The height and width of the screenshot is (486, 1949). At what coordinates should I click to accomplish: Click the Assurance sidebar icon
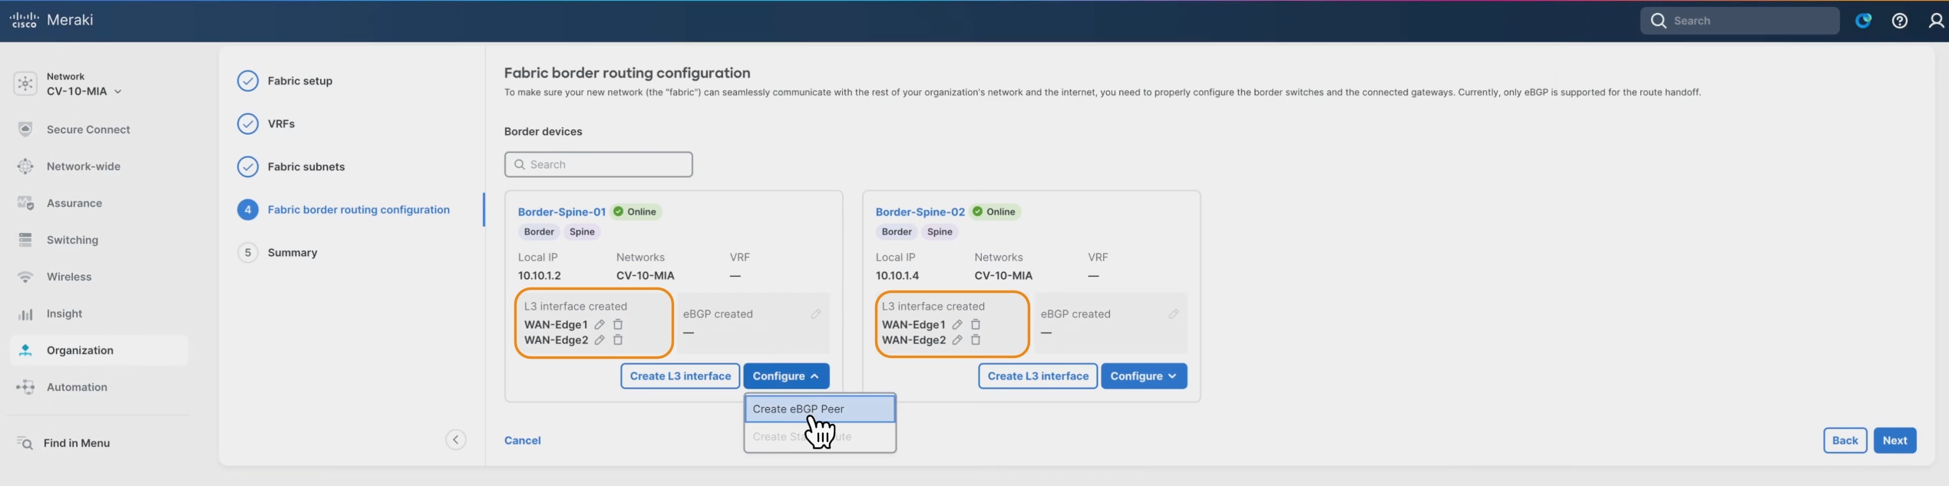coord(25,203)
